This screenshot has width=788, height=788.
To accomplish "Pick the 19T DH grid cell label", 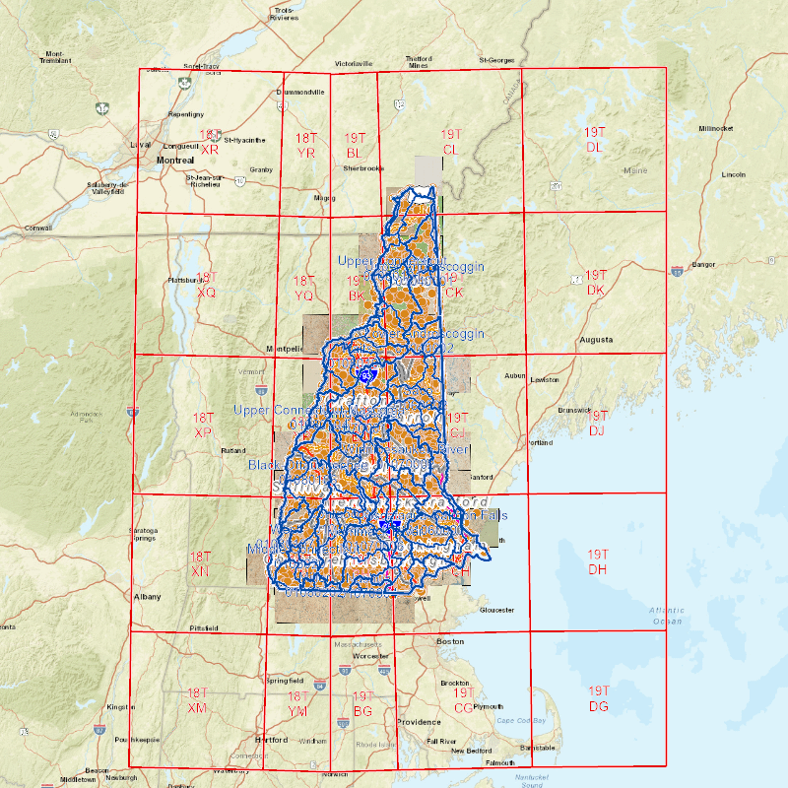I will point(598,562).
